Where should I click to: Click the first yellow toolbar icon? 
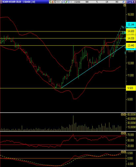click(x=50, y=2)
